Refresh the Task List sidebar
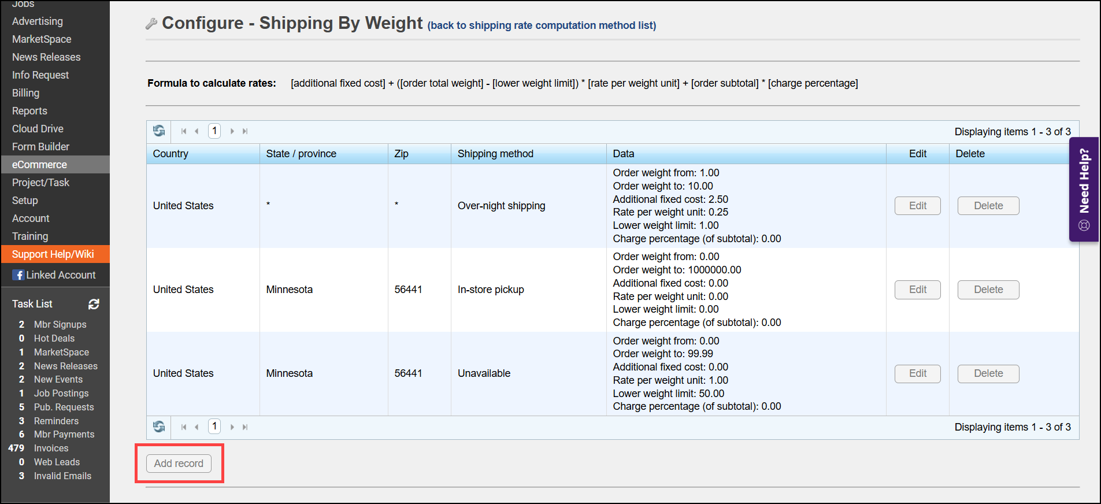Image resolution: width=1101 pixels, height=504 pixels. click(94, 304)
